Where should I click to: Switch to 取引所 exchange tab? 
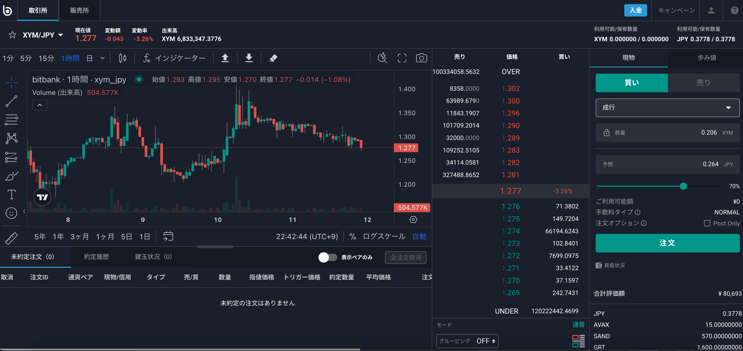(38, 10)
